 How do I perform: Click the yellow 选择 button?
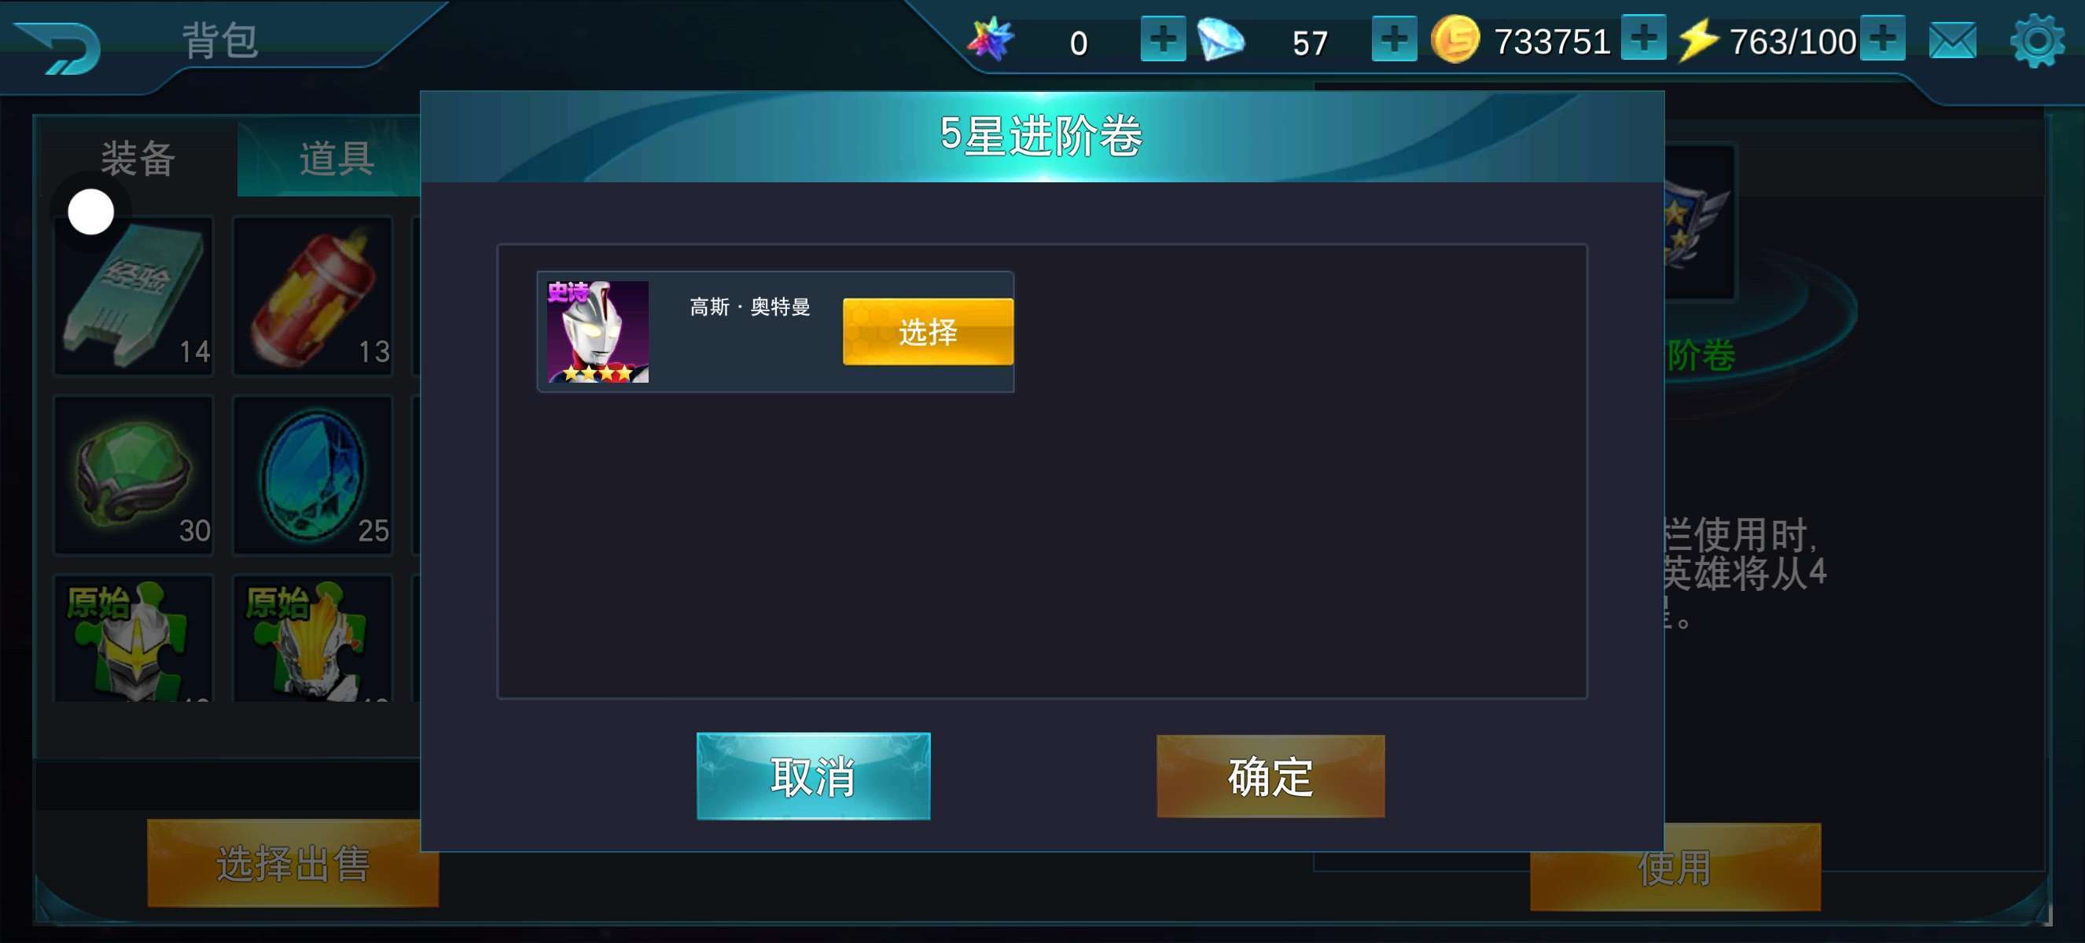928,332
